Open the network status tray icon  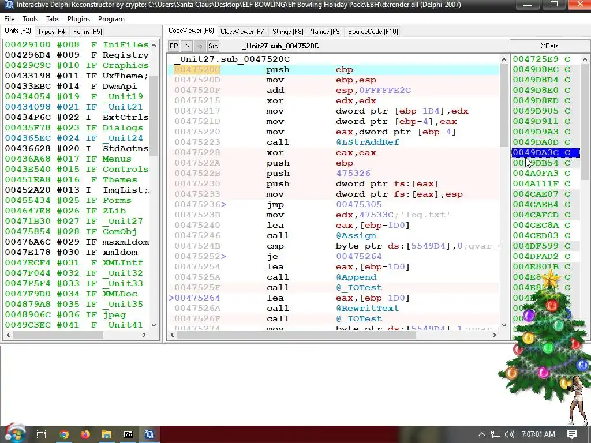pyautogui.click(x=496, y=434)
